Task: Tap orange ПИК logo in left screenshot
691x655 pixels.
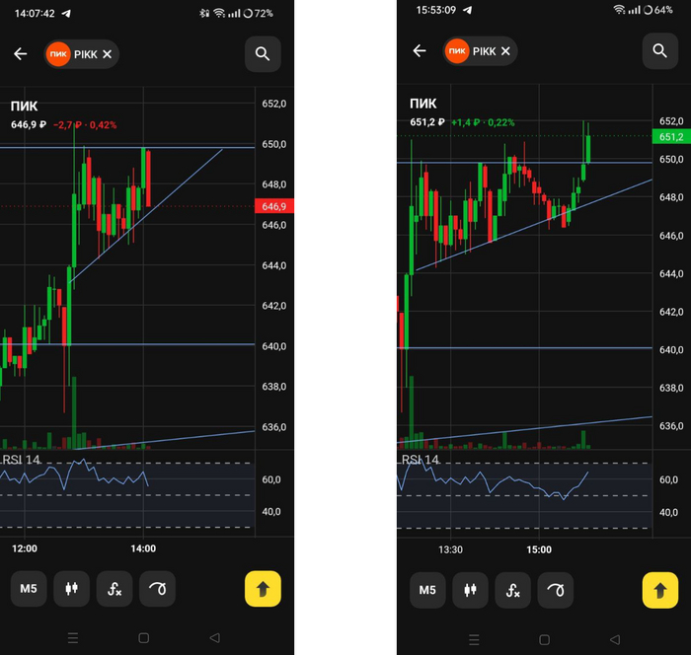Action: [58, 54]
